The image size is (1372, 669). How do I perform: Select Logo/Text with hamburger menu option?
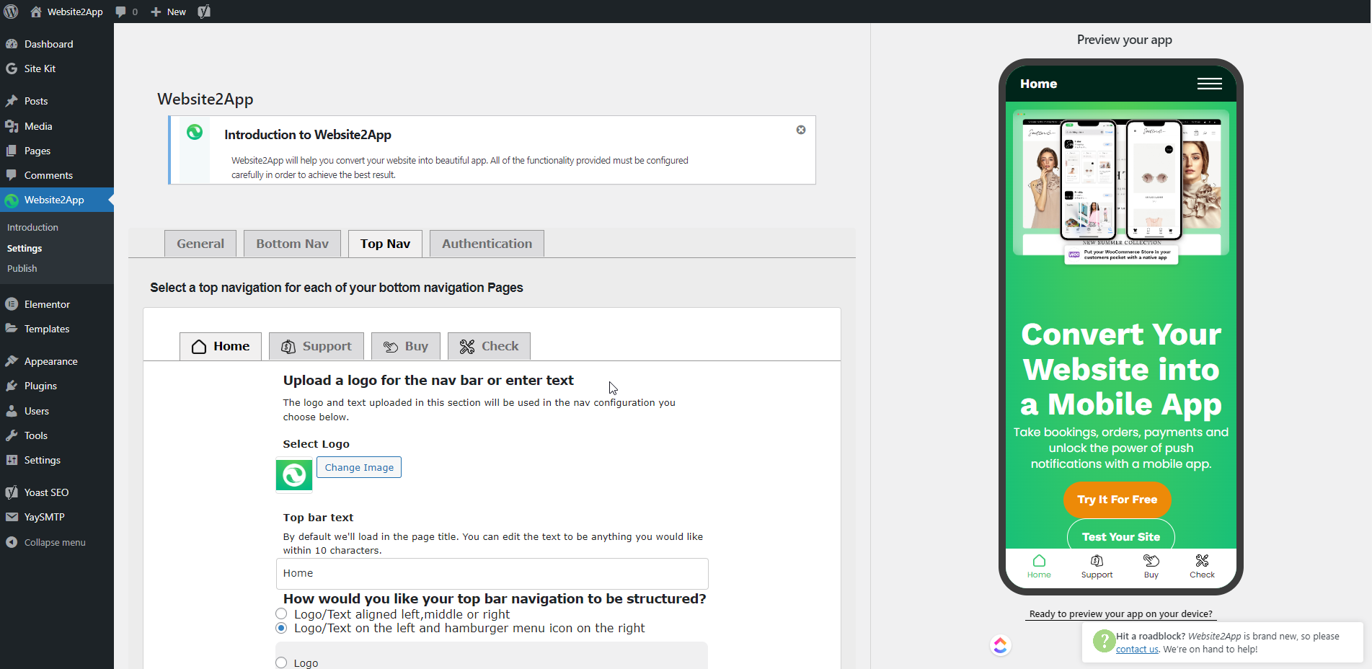(x=281, y=628)
